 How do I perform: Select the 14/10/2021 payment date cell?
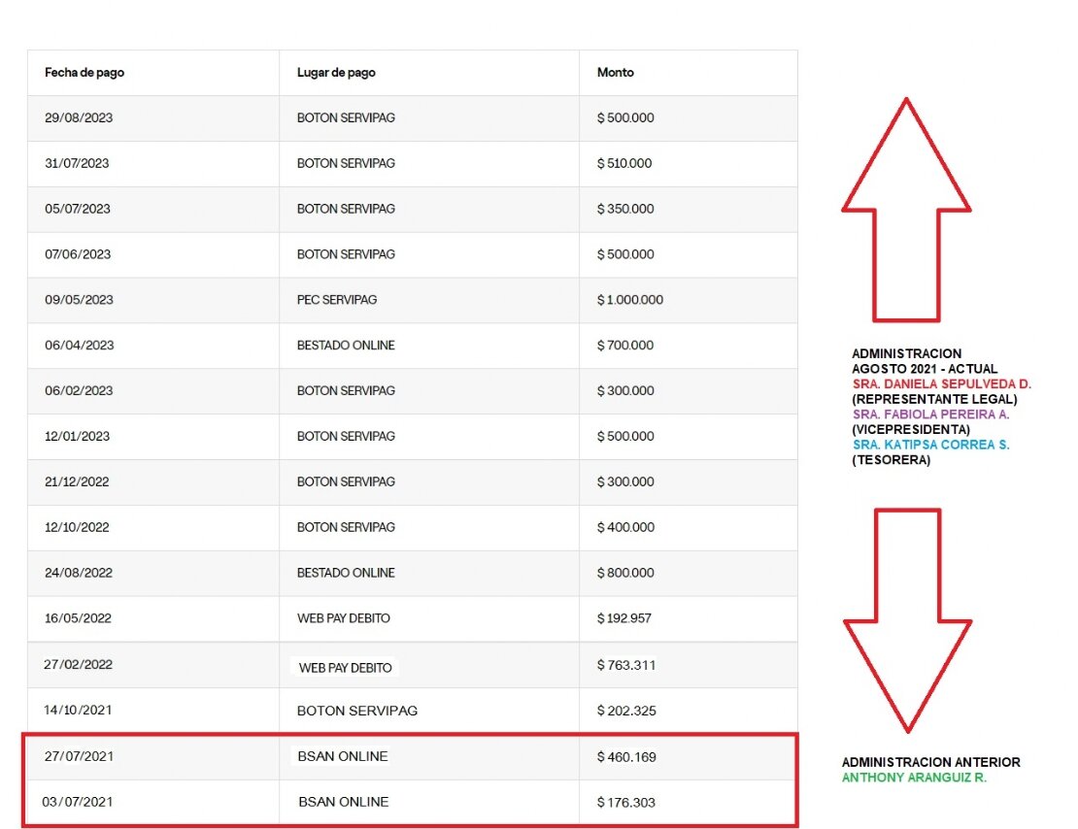[x=79, y=711]
